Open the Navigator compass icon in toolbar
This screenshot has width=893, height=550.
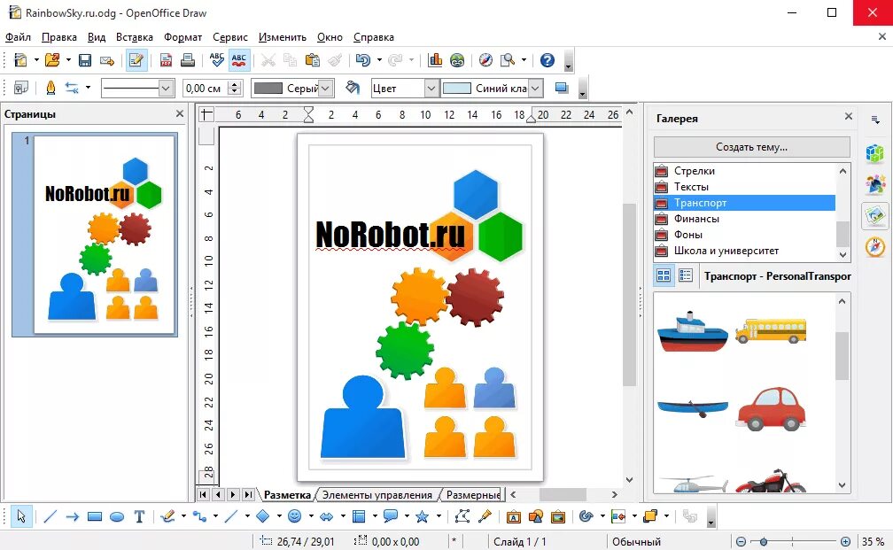[x=485, y=60]
